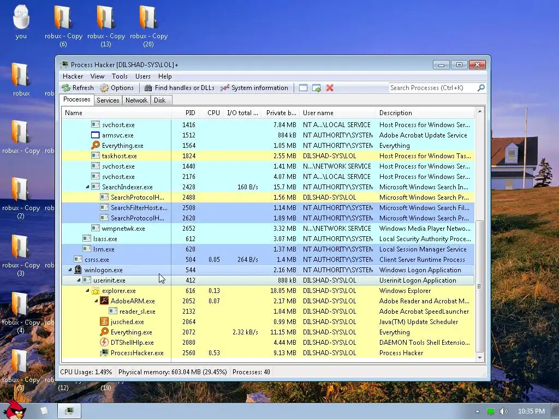Collapse the userinit.exe tree node

point(79,280)
